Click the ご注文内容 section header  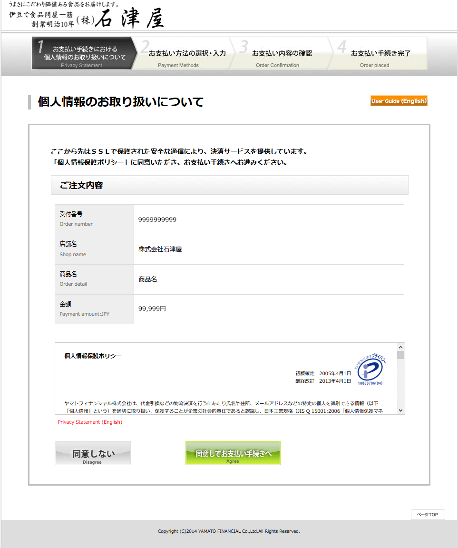tap(81, 185)
